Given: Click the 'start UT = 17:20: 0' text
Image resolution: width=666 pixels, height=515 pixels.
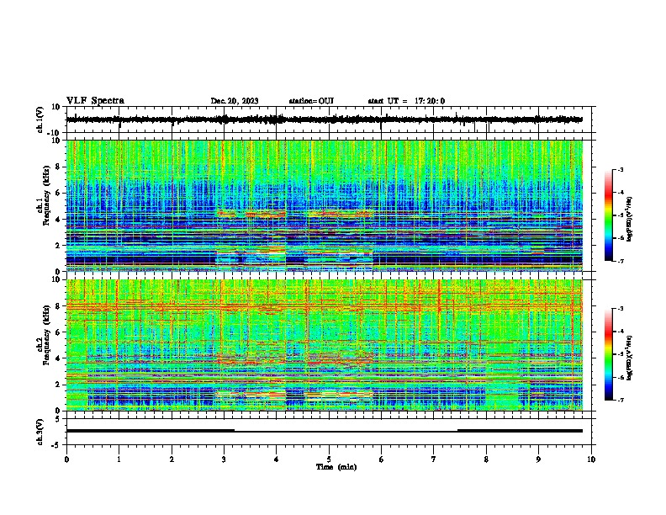Looking at the screenshot, I should point(406,101).
